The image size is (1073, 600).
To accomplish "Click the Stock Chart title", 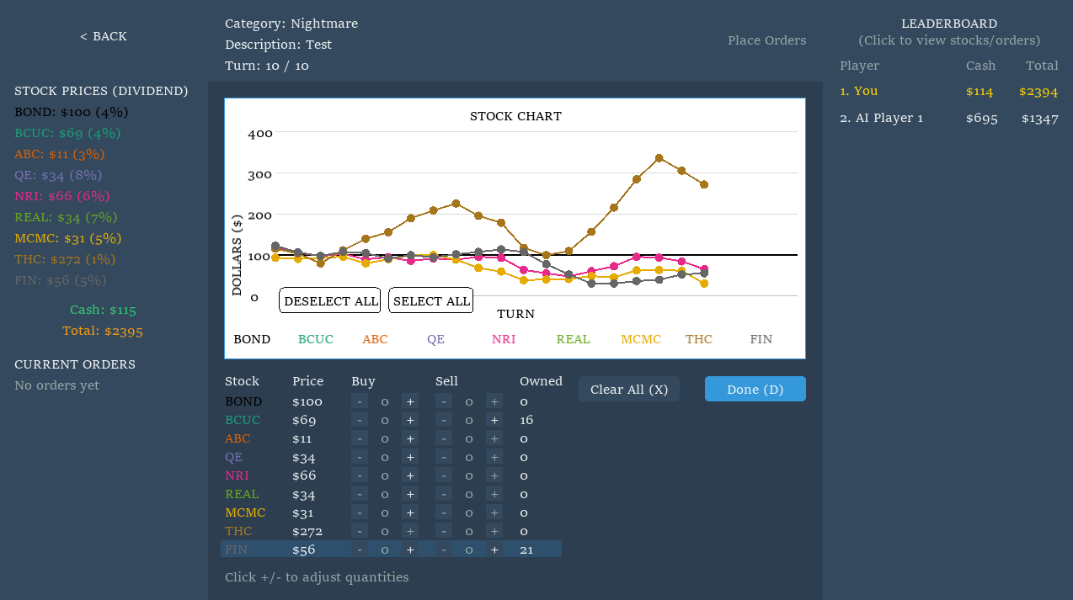I will point(515,116).
